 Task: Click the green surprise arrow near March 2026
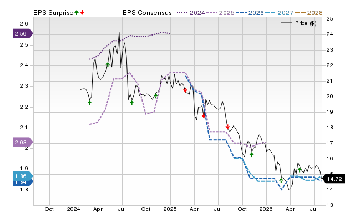click(x=281, y=180)
